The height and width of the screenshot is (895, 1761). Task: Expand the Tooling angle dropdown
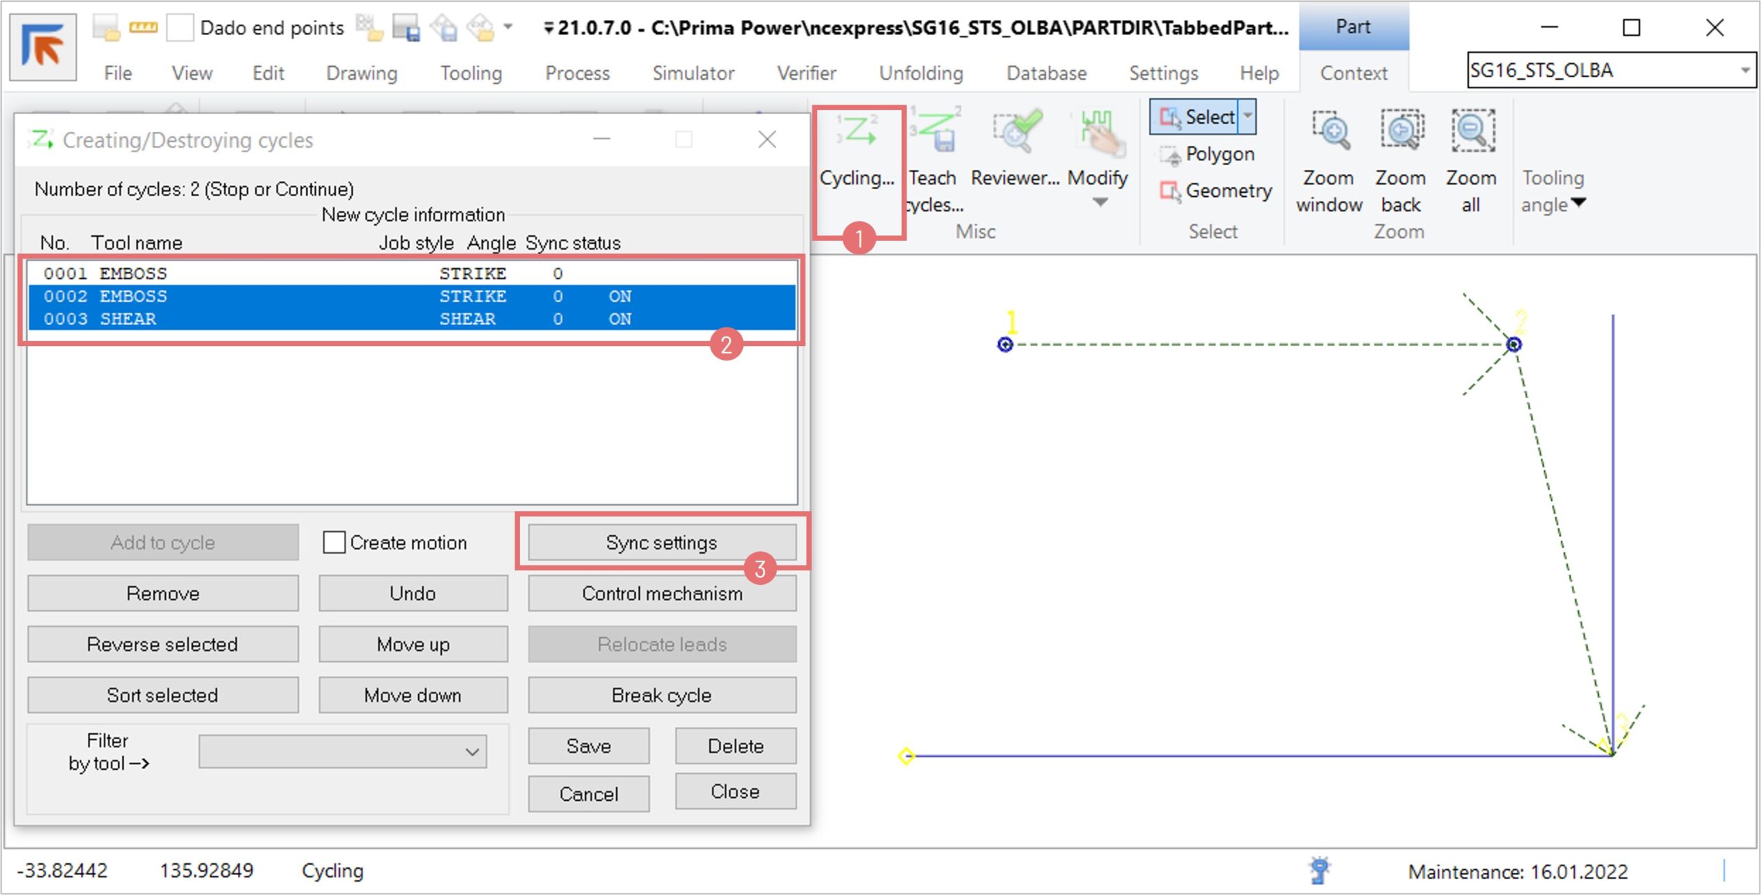[x=1579, y=203]
